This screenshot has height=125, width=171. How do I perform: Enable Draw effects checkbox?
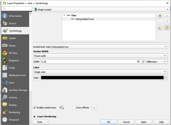click(74, 108)
